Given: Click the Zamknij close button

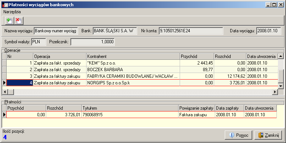Looking at the screenshot, I should 268,135.
